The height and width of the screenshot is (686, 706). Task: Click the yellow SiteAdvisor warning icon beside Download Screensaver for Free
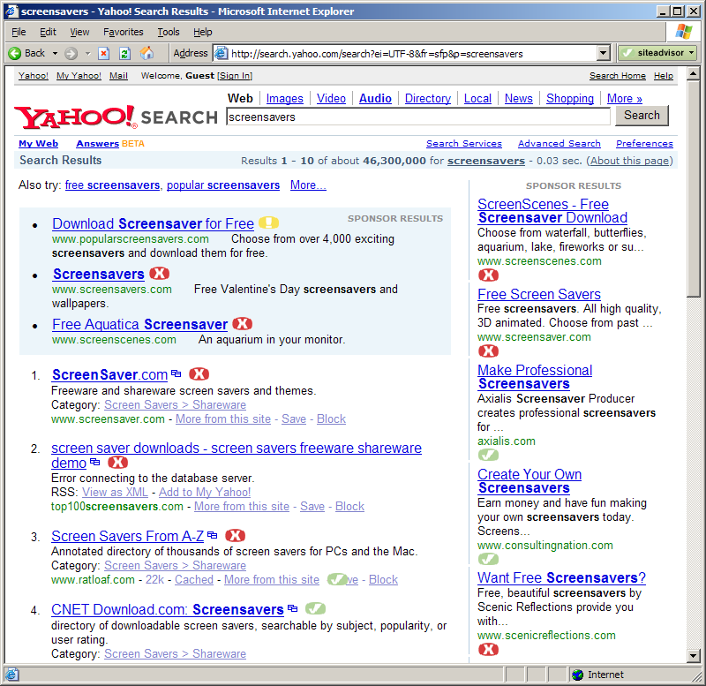point(269,222)
